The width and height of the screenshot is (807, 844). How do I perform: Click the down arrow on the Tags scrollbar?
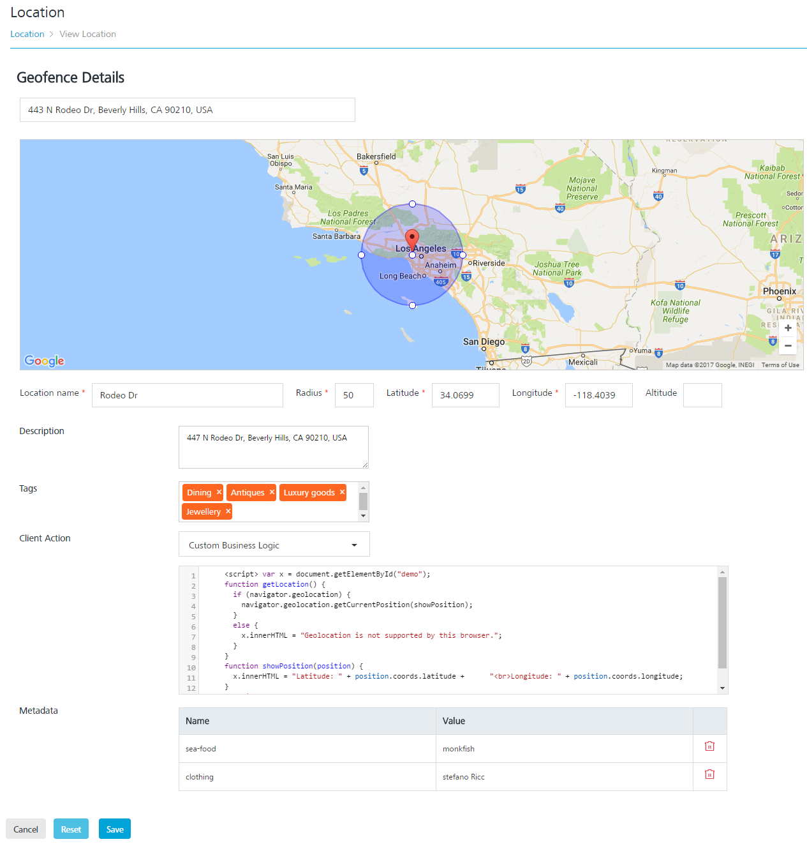click(363, 516)
